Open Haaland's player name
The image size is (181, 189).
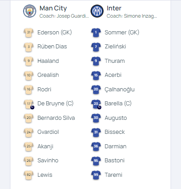(48, 61)
